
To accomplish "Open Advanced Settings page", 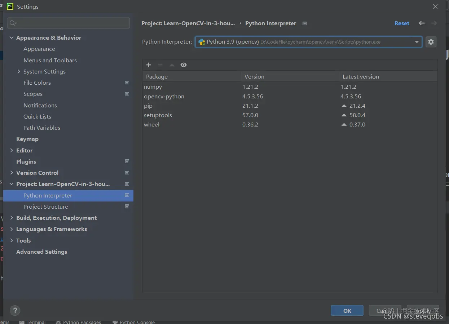I will tap(41, 252).
